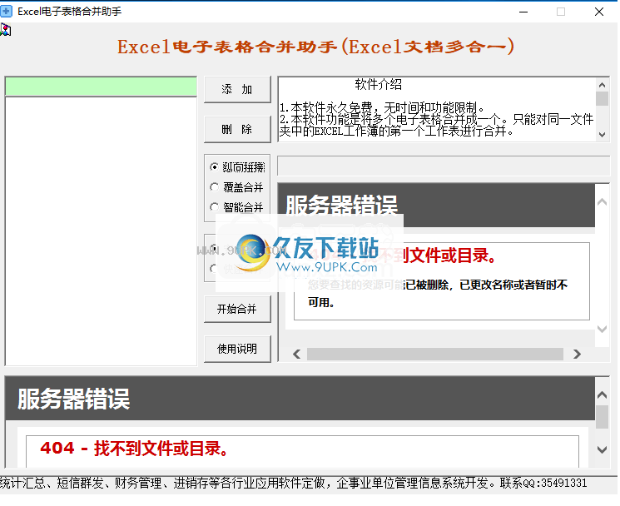Click the status bar text with QQ:35491331
620x506 pixels.
(x=294, y=483)
